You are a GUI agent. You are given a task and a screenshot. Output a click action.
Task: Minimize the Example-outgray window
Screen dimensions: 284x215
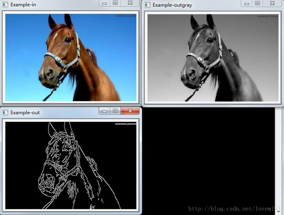pos(247,3)
